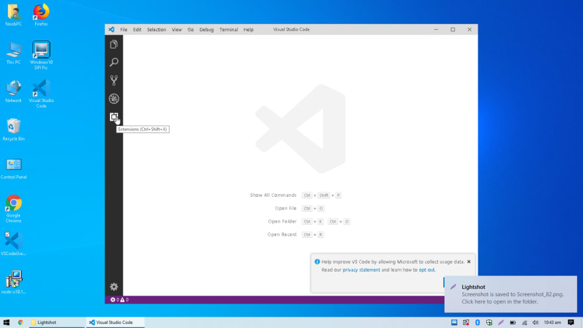
Task: Click the Chrome icon on the taskbar
Action: [x=21, y=323]
